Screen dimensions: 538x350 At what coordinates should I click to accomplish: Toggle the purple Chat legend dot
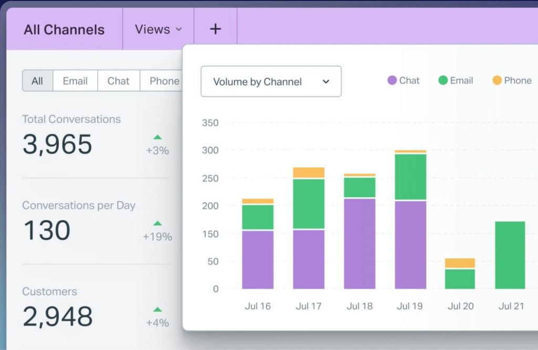coord(392,80)
